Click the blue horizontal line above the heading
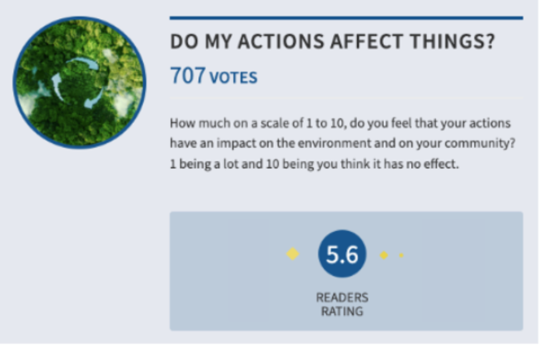 [345, 17]
